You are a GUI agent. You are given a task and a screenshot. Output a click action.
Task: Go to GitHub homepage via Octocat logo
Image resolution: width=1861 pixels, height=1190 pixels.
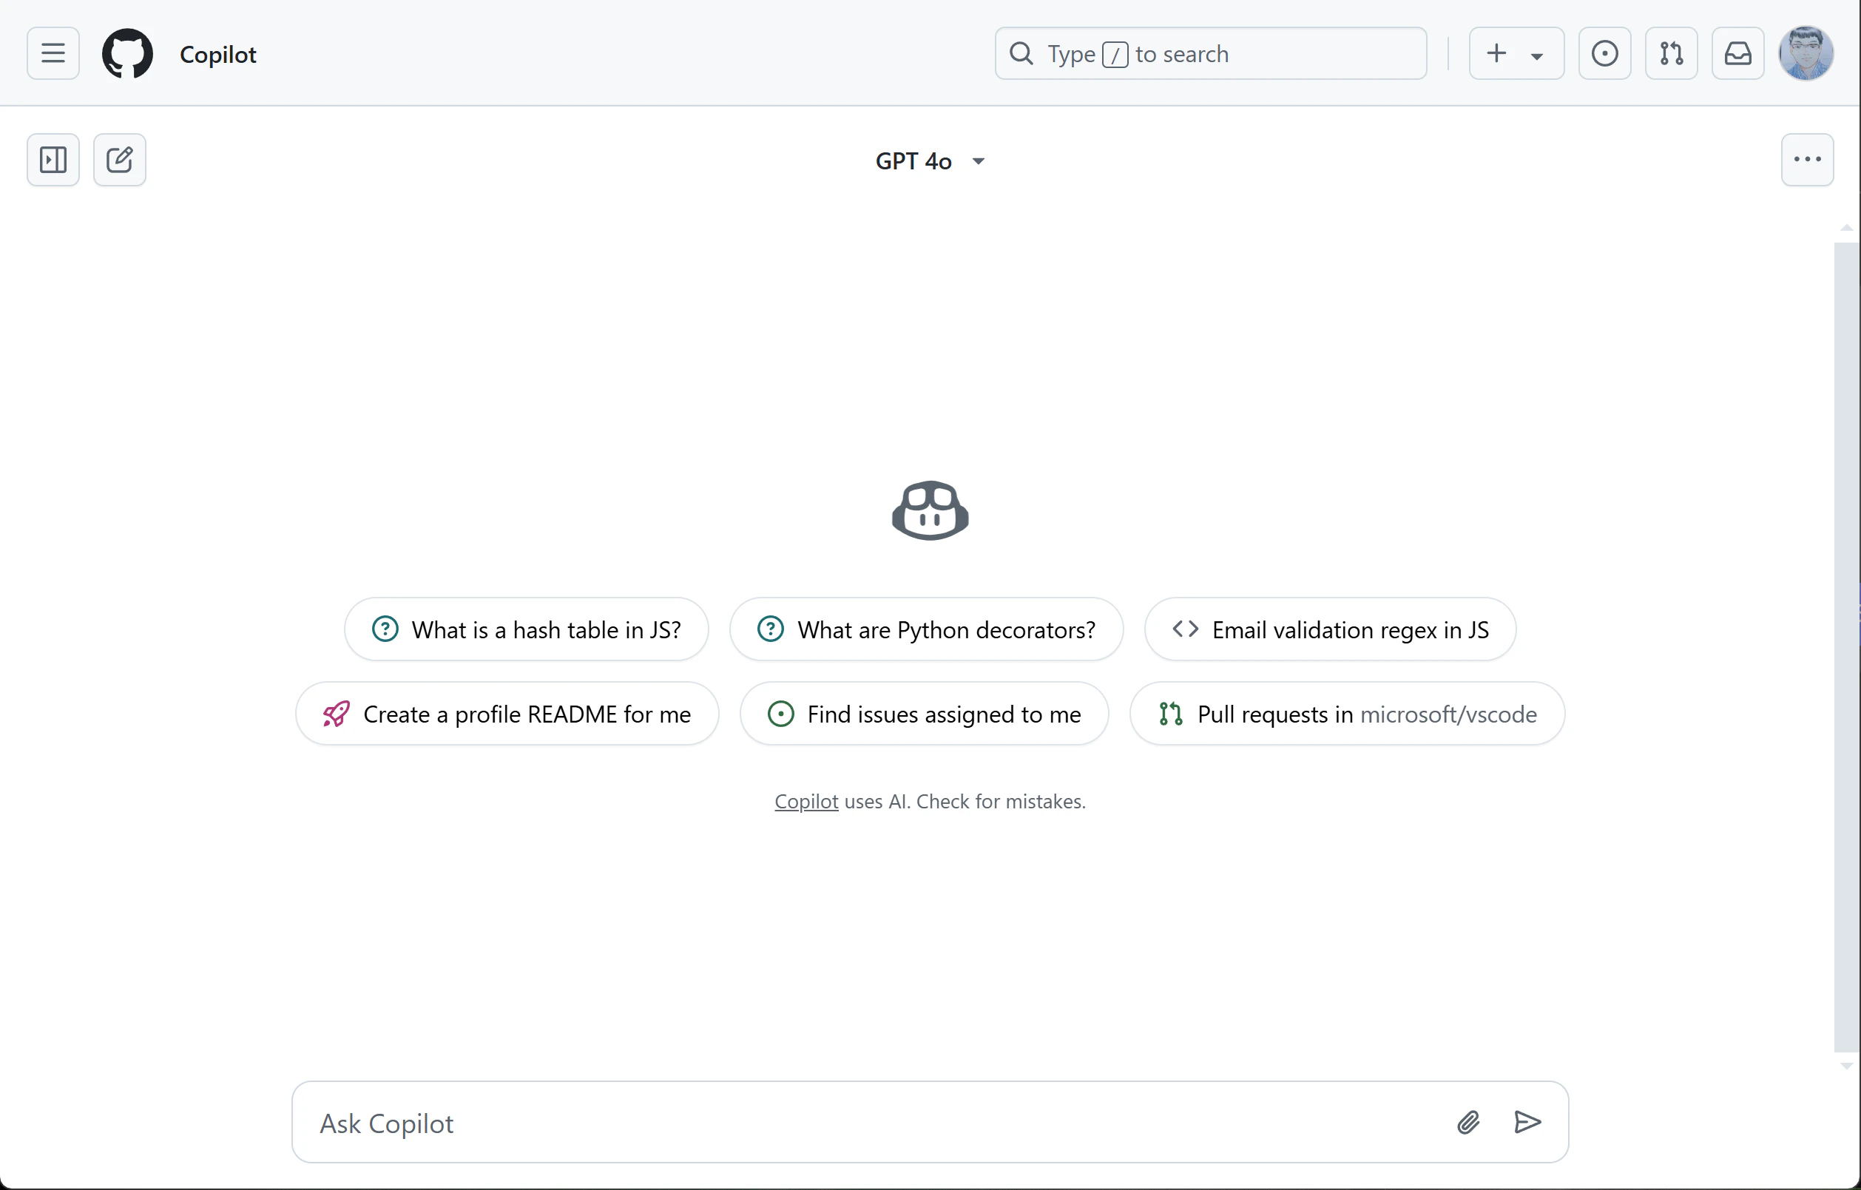click(x=127, y=53)
